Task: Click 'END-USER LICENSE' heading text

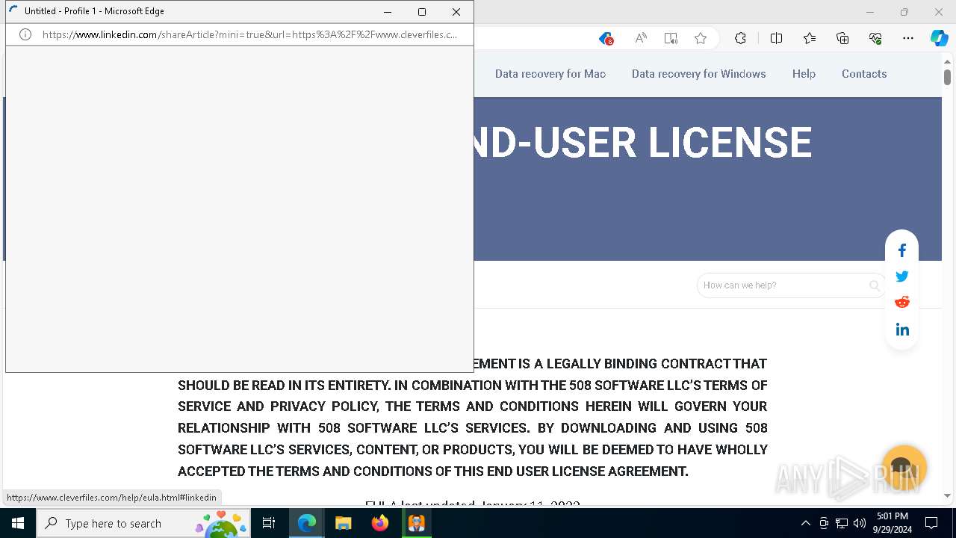Action: [642, 143]
